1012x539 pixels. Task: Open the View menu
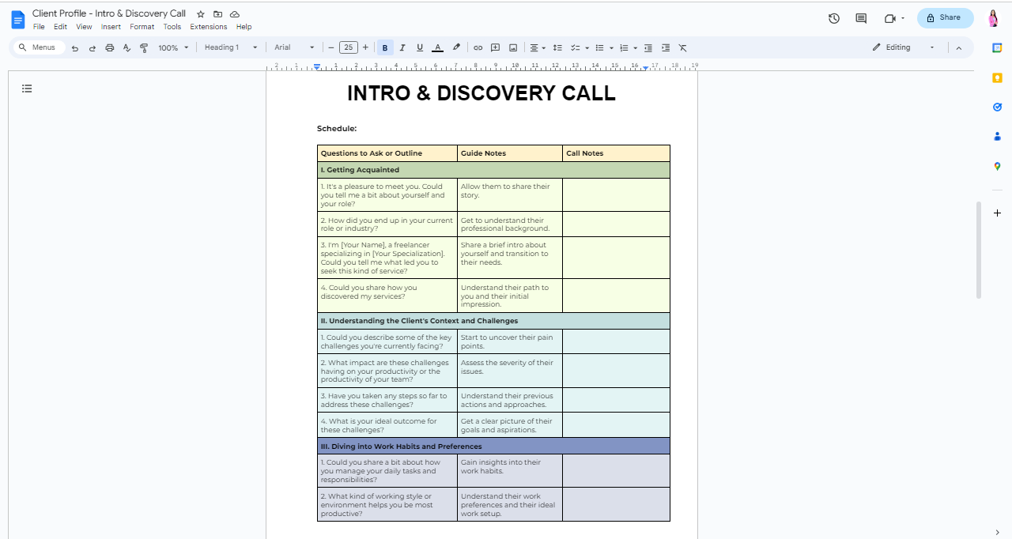point(84,27)
